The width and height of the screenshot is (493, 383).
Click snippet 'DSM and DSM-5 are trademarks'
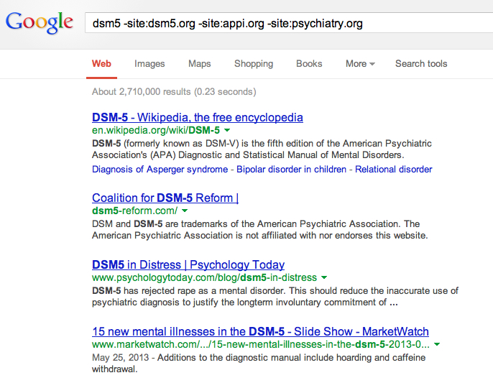260,229
